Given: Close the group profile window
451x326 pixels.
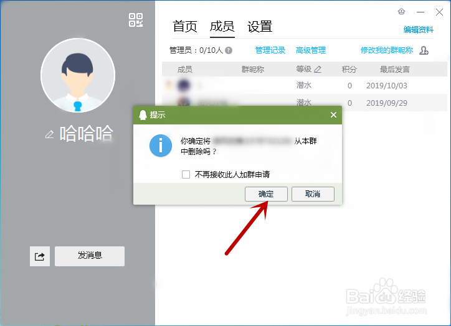Looking at the screenshot, I should tap(439, 12).
